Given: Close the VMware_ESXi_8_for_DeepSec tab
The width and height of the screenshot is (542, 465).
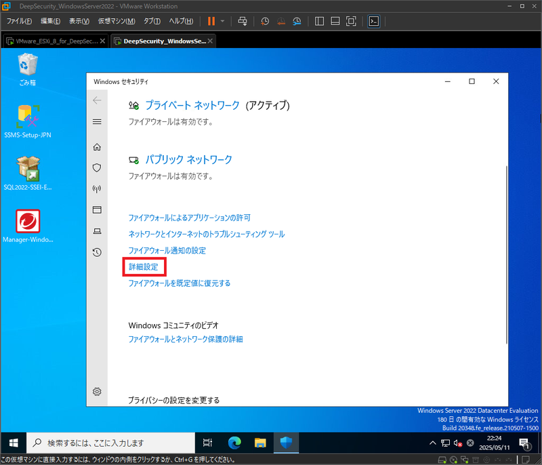Looking at the screenshot, I should tap(102, 41).
